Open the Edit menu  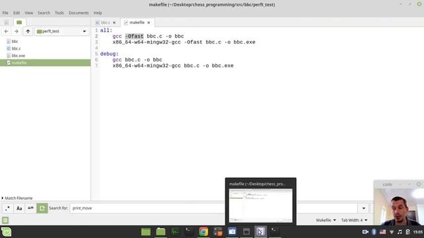pyautogui.click(x=17, y=13)
